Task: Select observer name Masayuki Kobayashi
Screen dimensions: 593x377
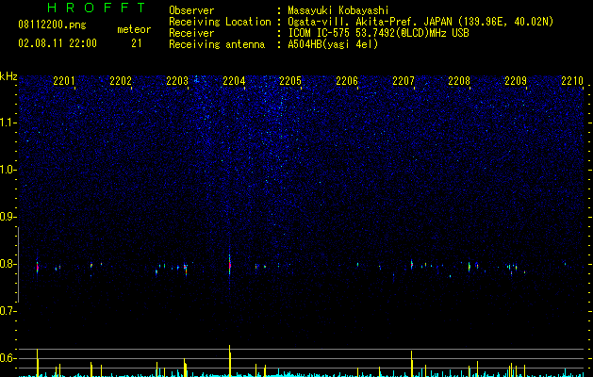Action: [338, 10]
